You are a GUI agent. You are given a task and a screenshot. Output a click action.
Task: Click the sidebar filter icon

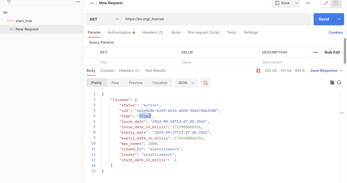click(9, 2)
